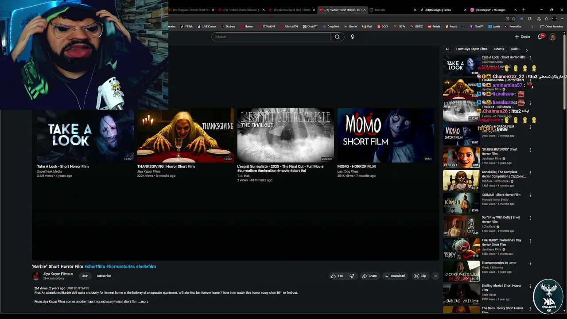The height and width of the screenshot is (319, 567).
Task: Open the STEAMUN bookmark
Action: coord(266,27)
